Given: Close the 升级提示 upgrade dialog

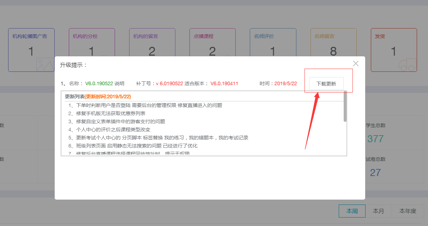Looking at the screenshot, I should point(355,63).
